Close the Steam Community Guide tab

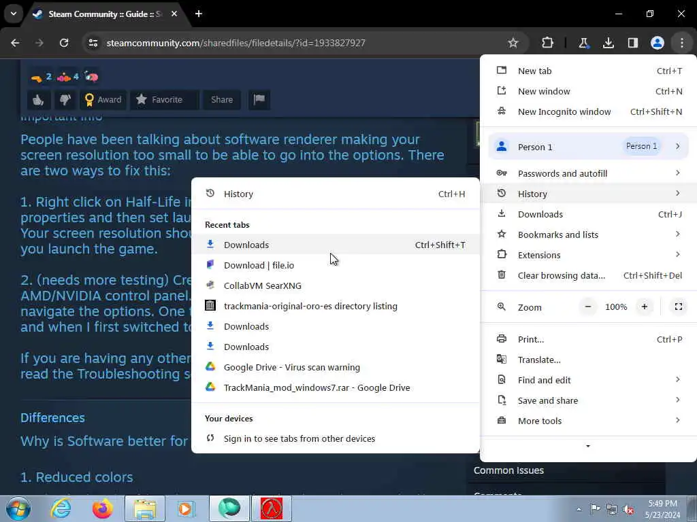(x=174, y=14)
